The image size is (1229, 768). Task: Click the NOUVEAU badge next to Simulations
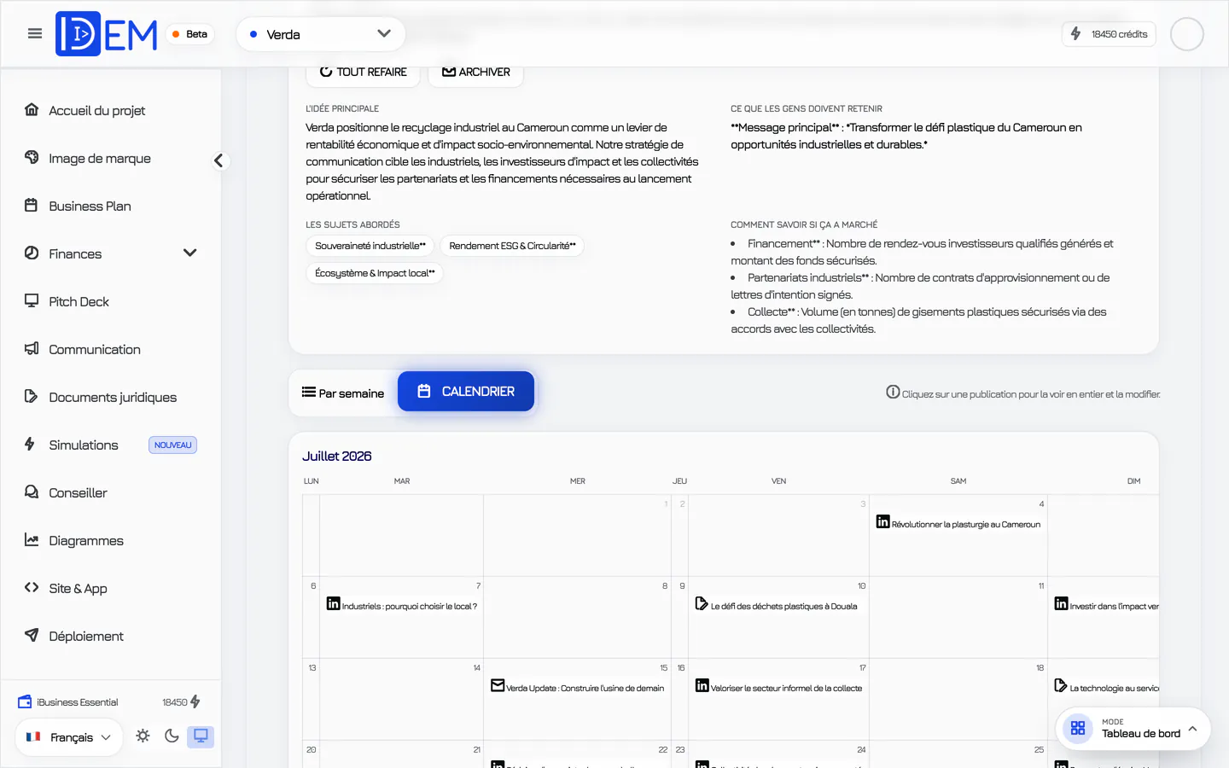tap(173, 445)
